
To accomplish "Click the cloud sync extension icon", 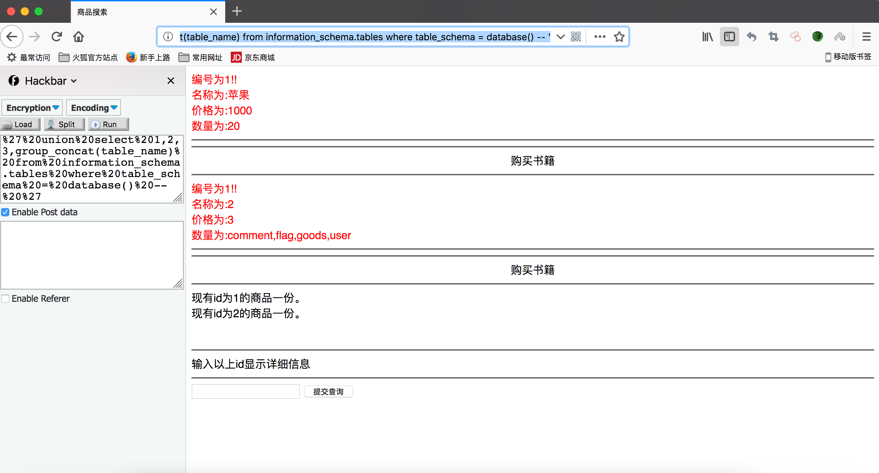I will coord(840,37).
